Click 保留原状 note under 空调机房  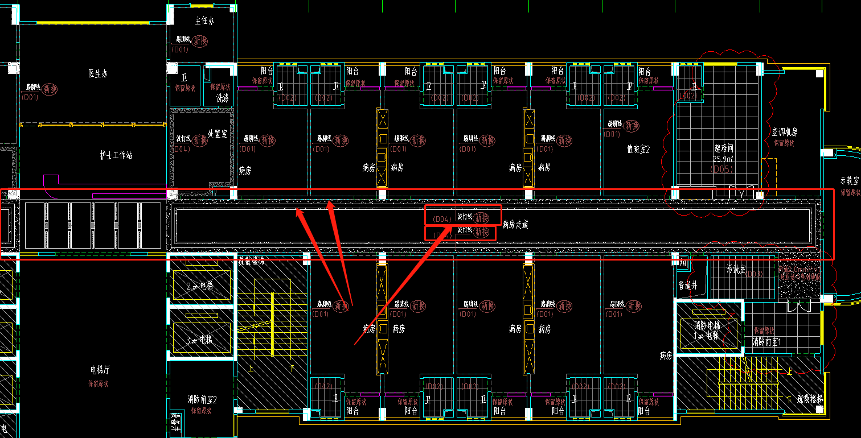coord(785,143)
